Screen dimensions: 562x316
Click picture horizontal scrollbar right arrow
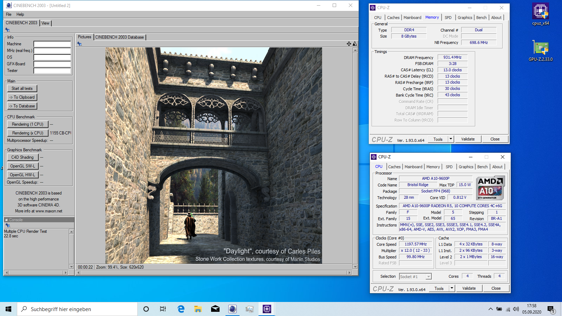[349, 272]
